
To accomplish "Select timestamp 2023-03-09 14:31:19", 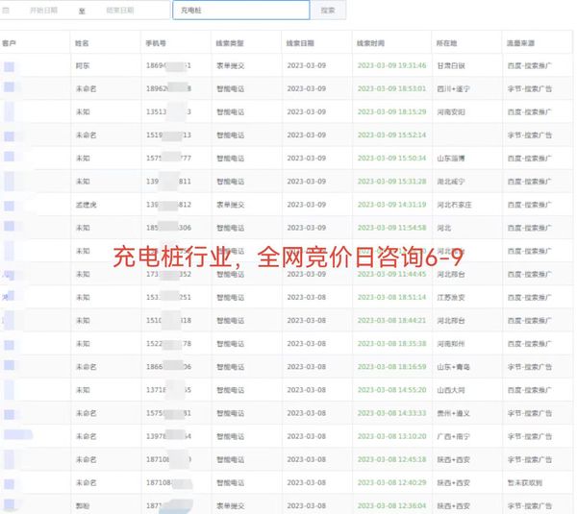I will pos(392,205).
